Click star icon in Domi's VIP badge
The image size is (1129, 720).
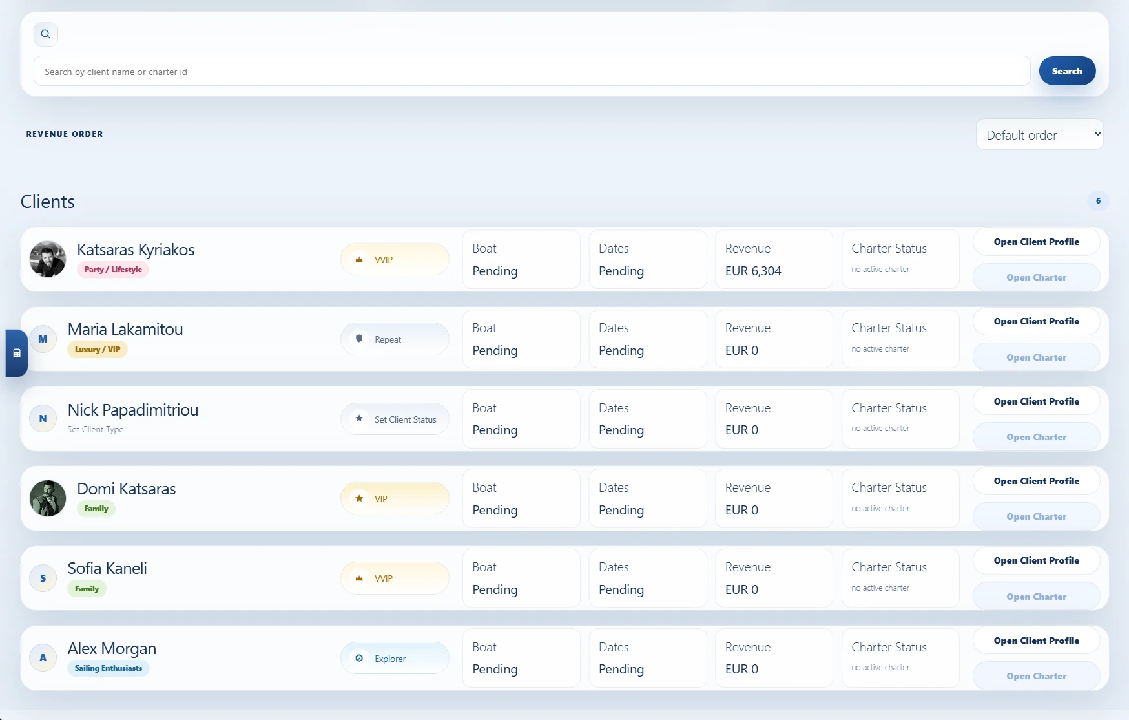click(359, 498)
